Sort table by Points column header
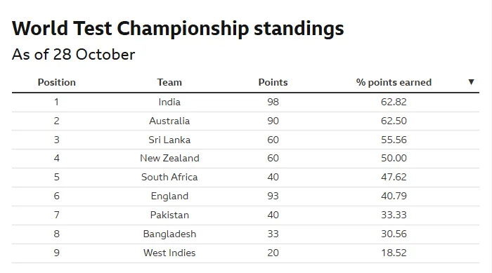The height and width of the screenshot is (273, 492). 273,82
